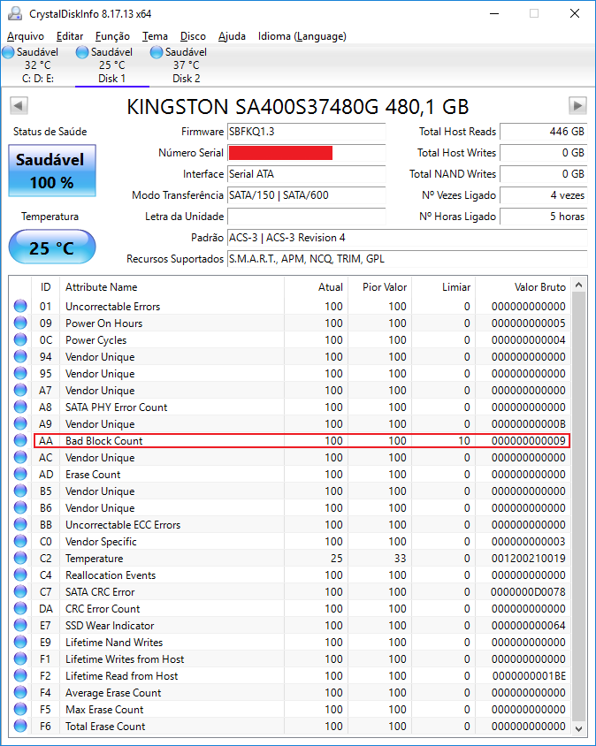Click status orb for Bad Block Count row
Screen dimensions: 596x746
click(x=20, y=440)
